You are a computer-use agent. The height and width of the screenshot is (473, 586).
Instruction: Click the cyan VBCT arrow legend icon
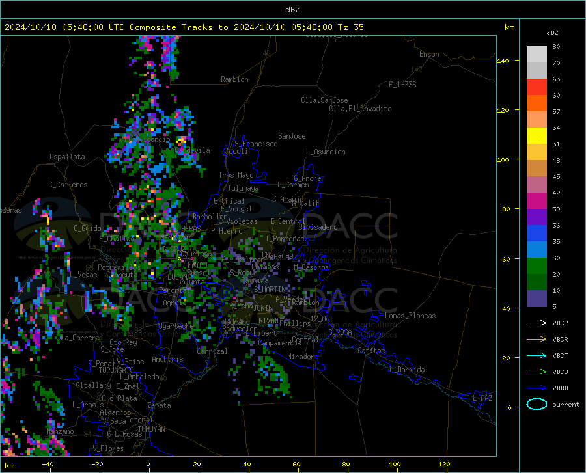coord(537,355)
